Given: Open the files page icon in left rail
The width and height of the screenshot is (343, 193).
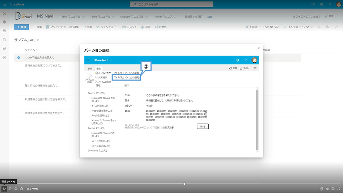Looking at the screenshot, I should [4, 39].
